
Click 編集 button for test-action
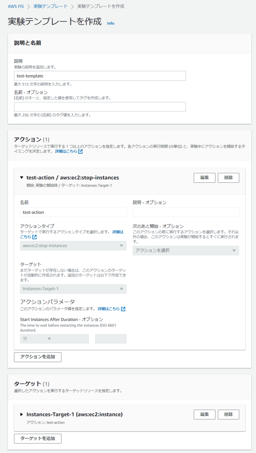204,178
